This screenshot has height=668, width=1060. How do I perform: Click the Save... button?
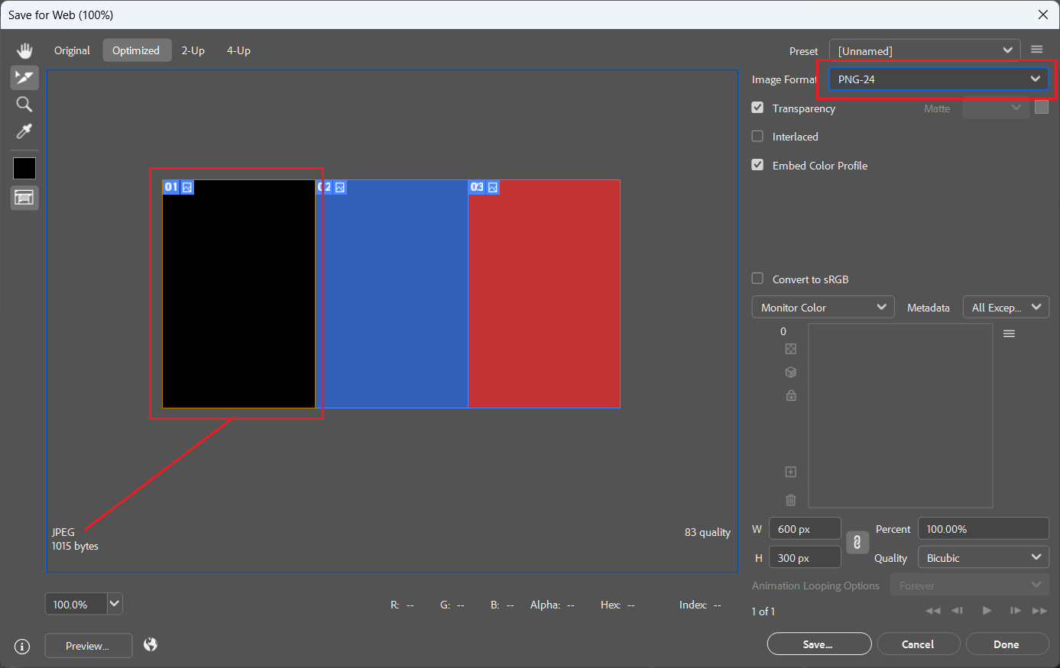coord(819,644)
